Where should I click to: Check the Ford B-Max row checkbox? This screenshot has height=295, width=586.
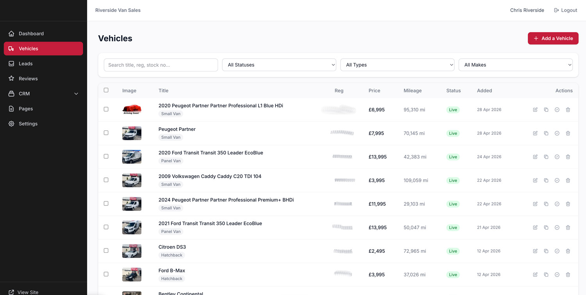coord(106,274)
